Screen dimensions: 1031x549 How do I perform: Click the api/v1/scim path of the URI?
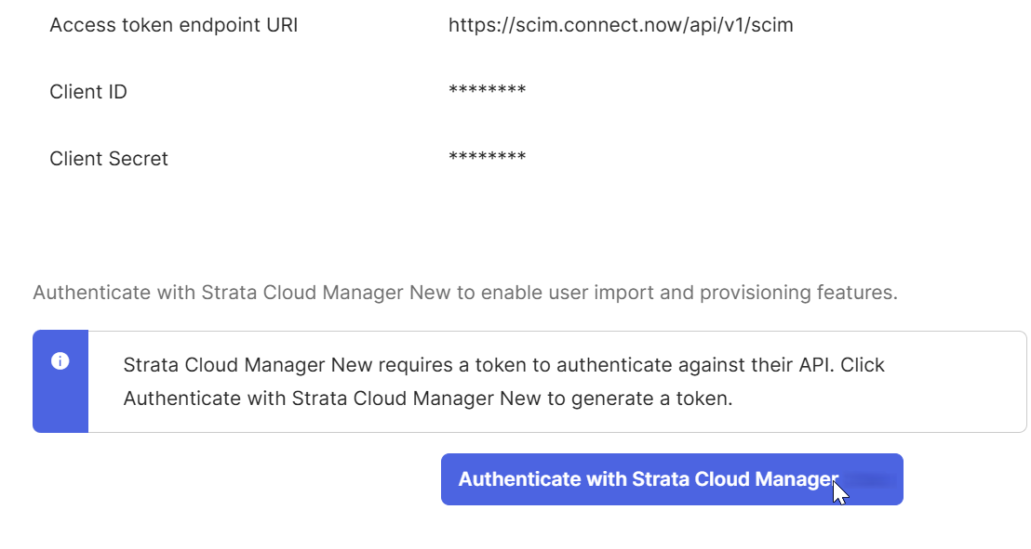[741, 25]
